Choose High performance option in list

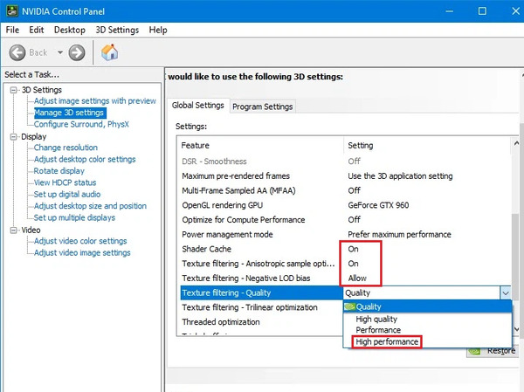click(427, 341)
